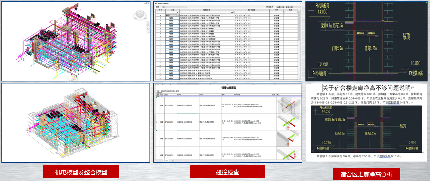Close the collision check report dialog
430x181 pixels.
(300, 3)
